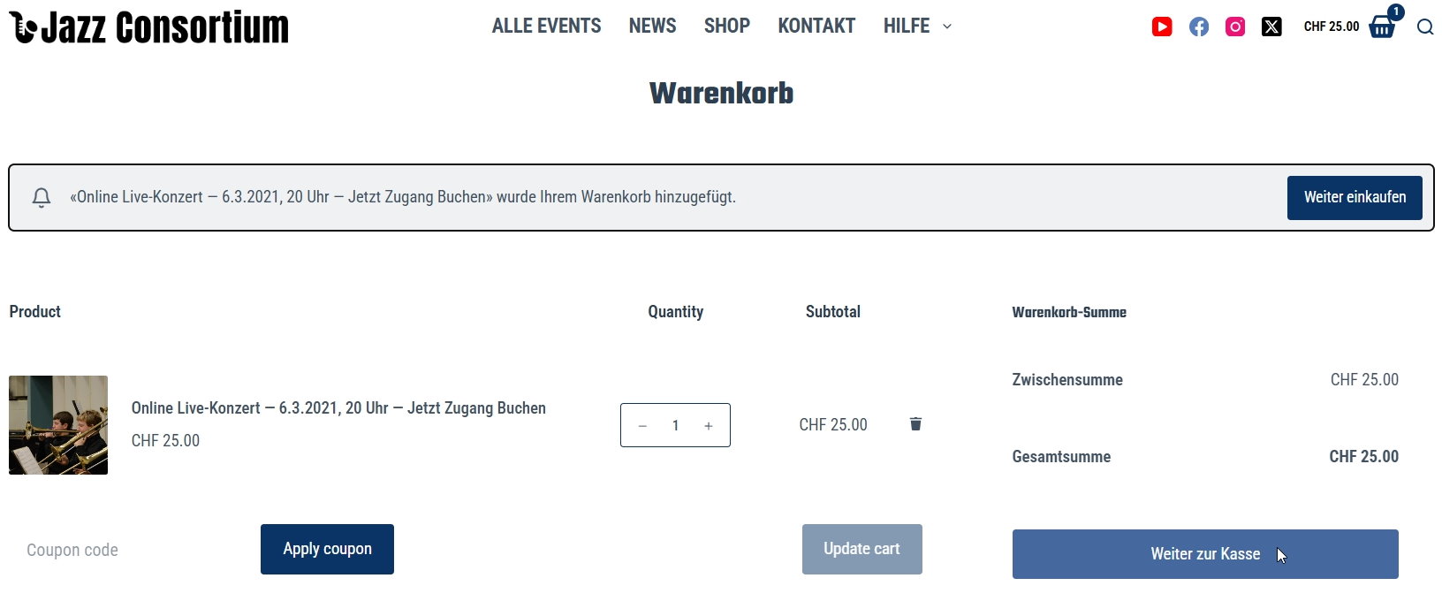Click the Jazz Consortium logo
Viewport: 1442px width, 601px height.
coord(148,27)
